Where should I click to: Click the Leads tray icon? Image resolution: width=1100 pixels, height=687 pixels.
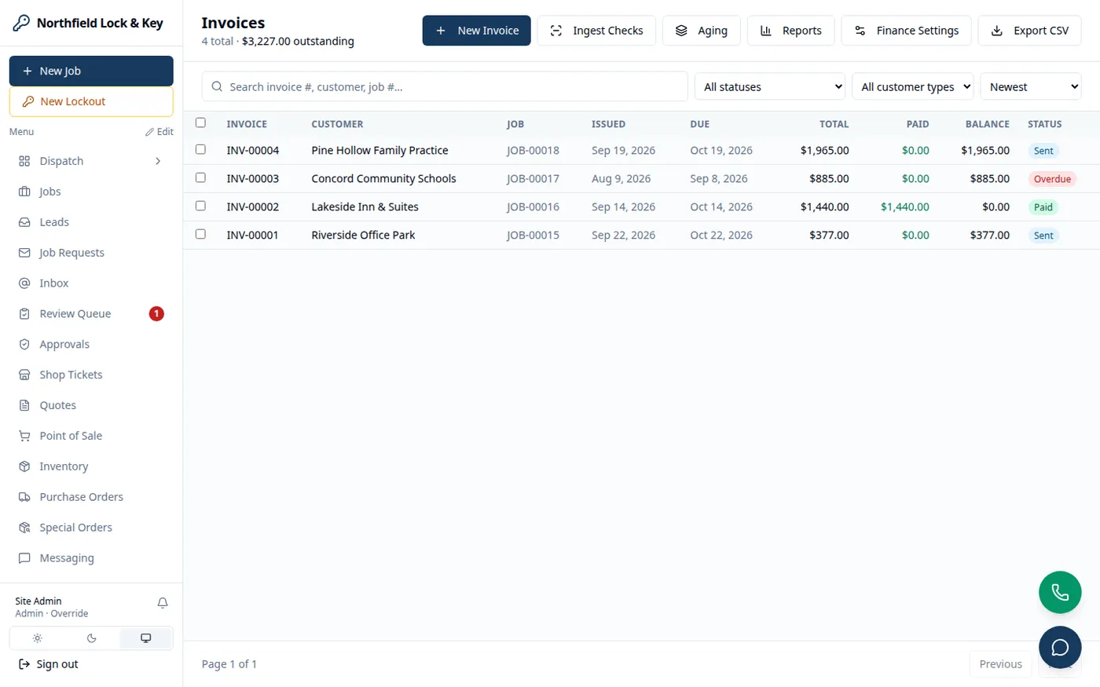tap(24, 222)
